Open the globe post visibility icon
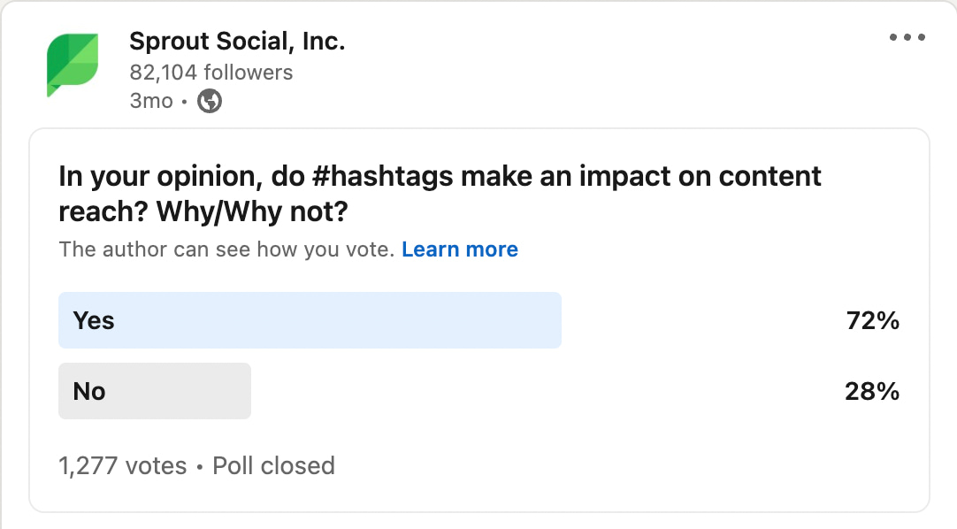The width and height of the screenshot is (957, 529). [209, 101]
